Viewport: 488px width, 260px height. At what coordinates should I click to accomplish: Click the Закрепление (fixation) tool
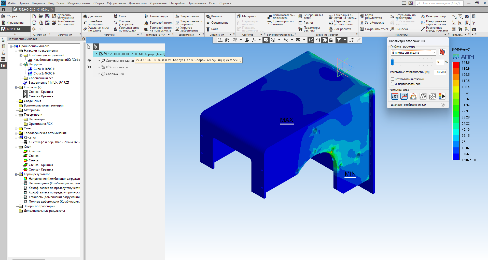pos(177,16)
